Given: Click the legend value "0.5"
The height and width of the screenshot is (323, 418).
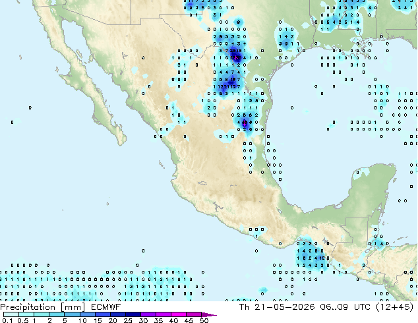Looking at the screenshot, I should point(23,320).
